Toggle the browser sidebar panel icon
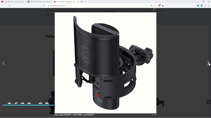Image resolution: width=211 pixels, height=118 pixels. coord(205,6)
